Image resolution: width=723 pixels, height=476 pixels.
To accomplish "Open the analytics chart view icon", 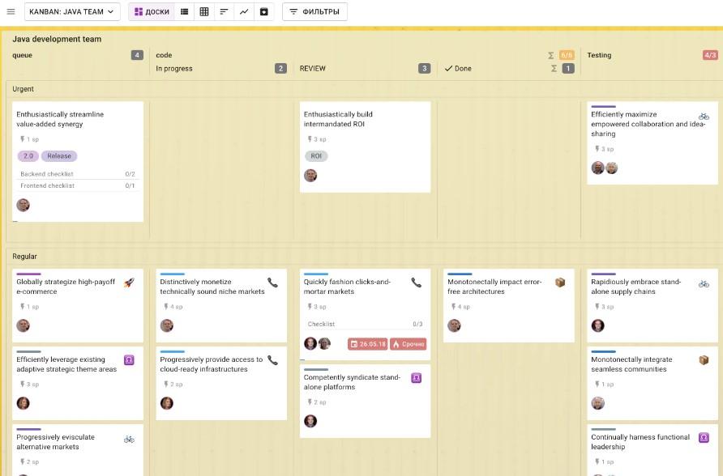I will coord(244,12).
